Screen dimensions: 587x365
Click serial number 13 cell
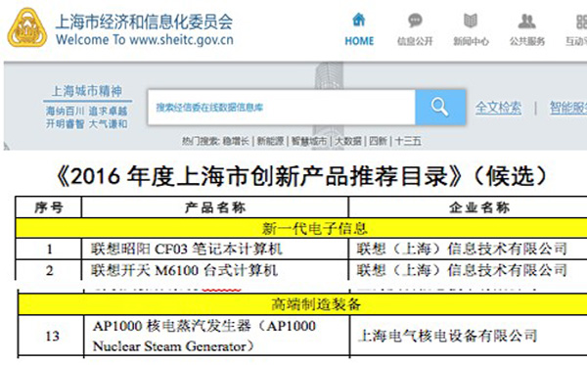(51, 336)
